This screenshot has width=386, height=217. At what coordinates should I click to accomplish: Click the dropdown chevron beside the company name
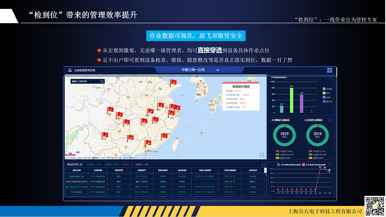[218, 70]
